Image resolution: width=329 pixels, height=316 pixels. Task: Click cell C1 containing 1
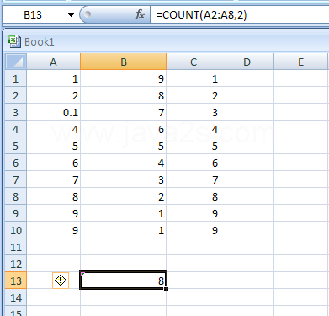(194, 78)
